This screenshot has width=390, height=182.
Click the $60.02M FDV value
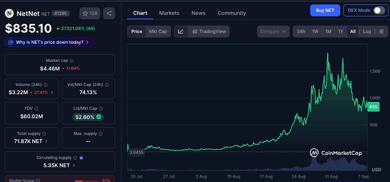point(32,116)
